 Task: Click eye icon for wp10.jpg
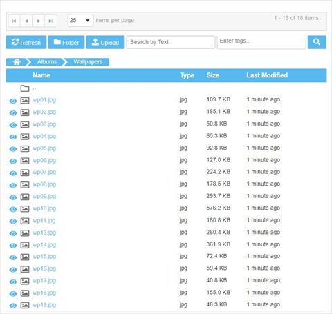coord(13,209)
